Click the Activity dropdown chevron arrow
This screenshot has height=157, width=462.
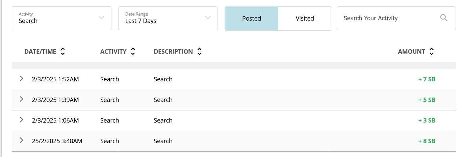point(102,18)
